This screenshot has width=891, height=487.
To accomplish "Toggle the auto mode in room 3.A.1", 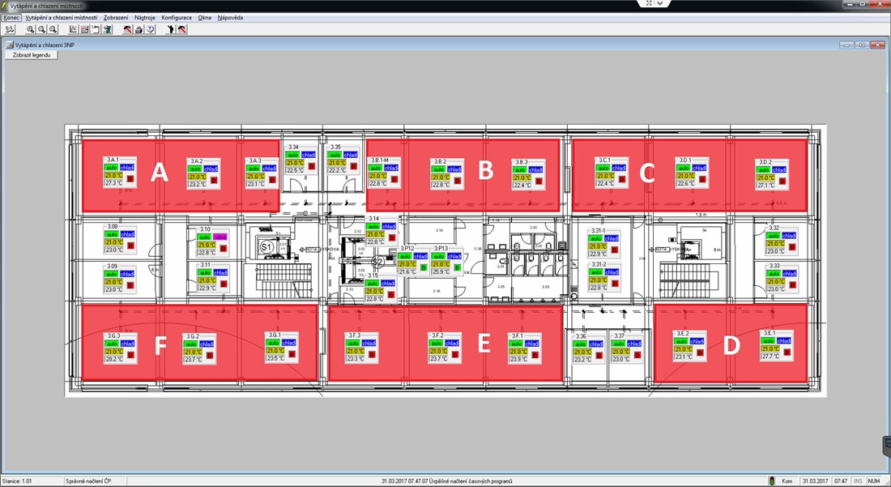I will click(112, 168).
